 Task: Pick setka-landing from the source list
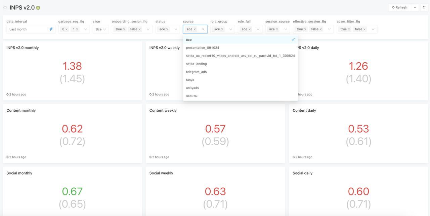click(197, 64)
